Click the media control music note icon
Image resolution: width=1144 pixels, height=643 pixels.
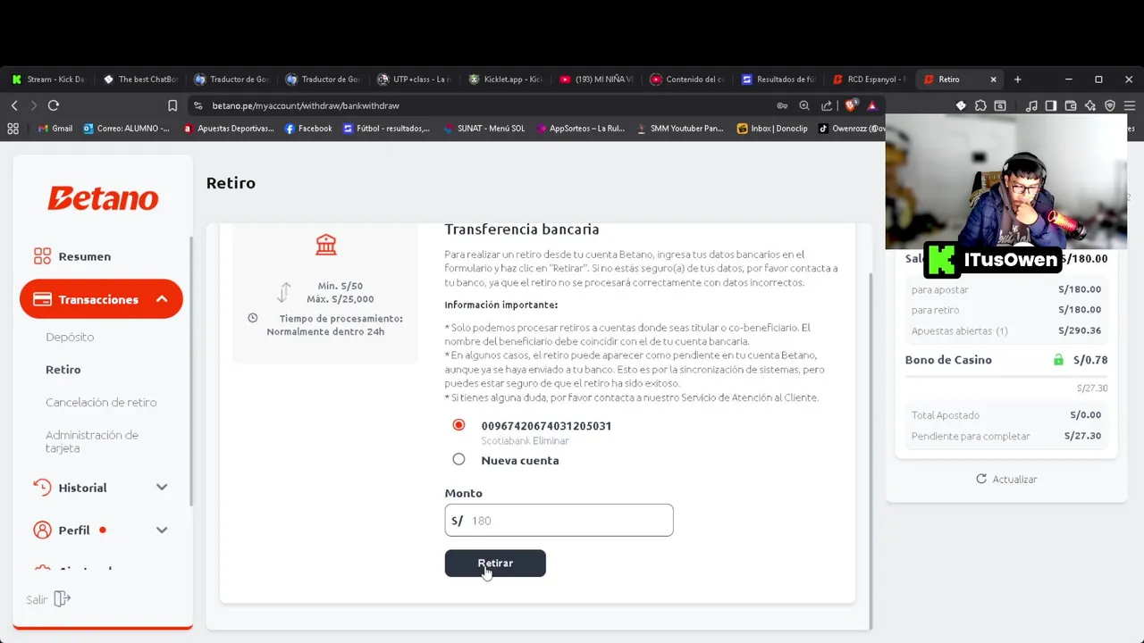[x=1031, y=105]
